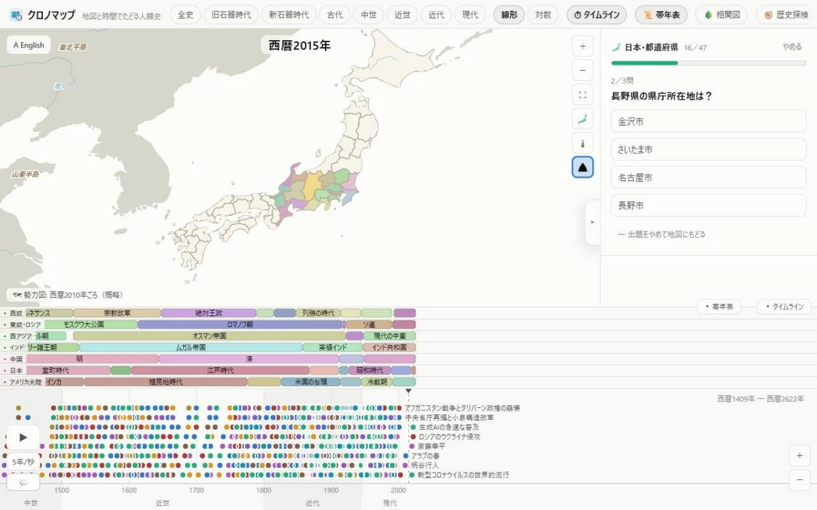Choose answer さいたま市

[709, 149]
